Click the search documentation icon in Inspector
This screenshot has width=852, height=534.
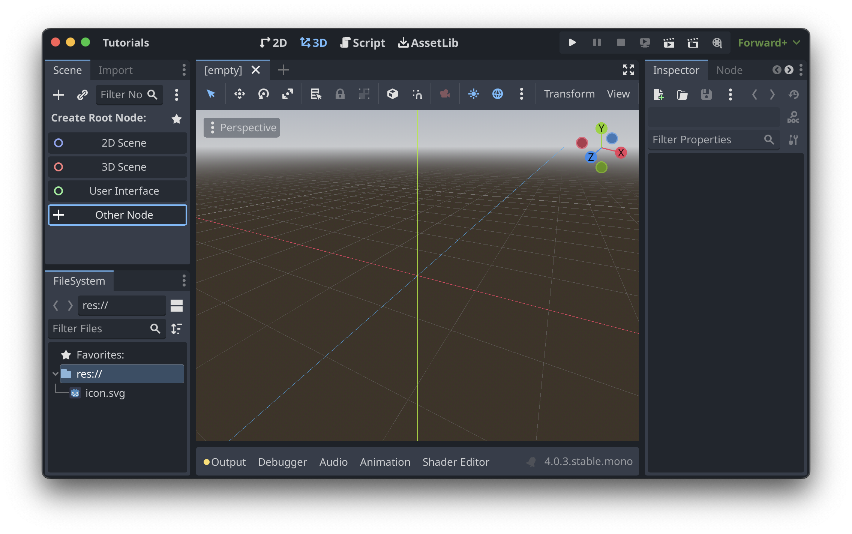(793, 117)
